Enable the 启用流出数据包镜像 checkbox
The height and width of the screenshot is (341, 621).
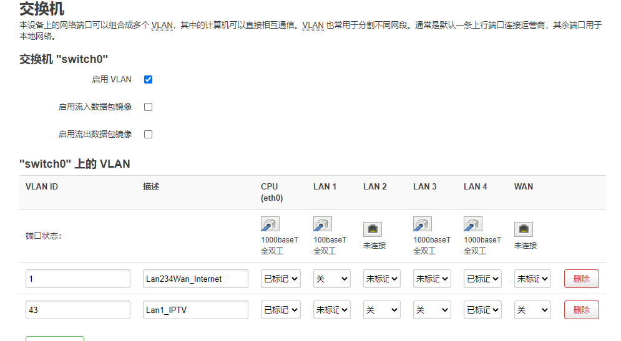(148, 135)
